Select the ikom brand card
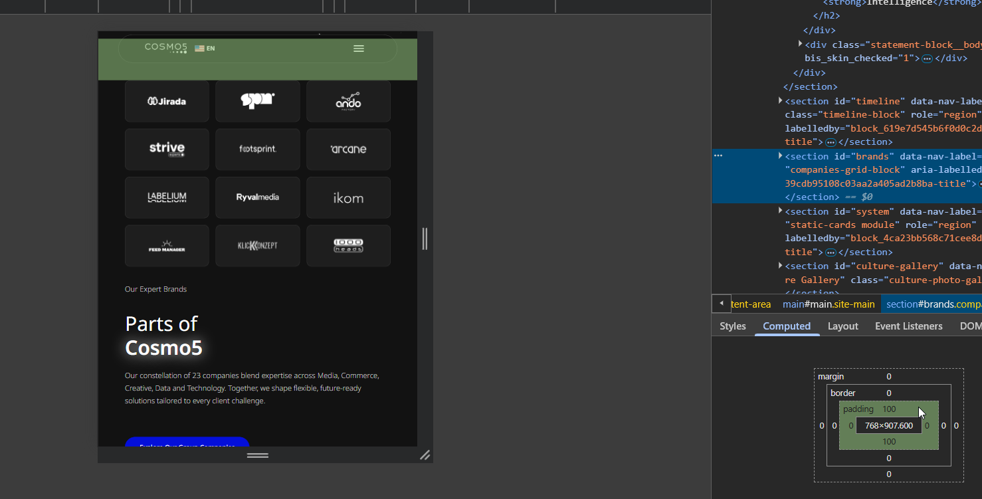Image resolution: width=982 pixels, height=499 pixels. [348, 197]
